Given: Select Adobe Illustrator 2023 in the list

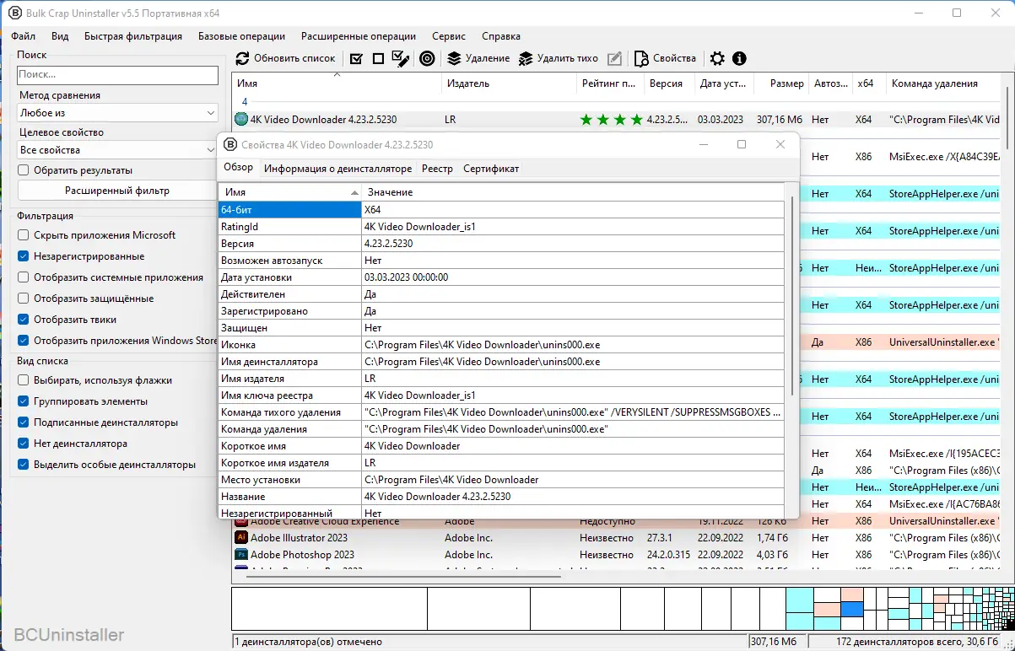Looking at the screenshot, I should click(299, 537).
